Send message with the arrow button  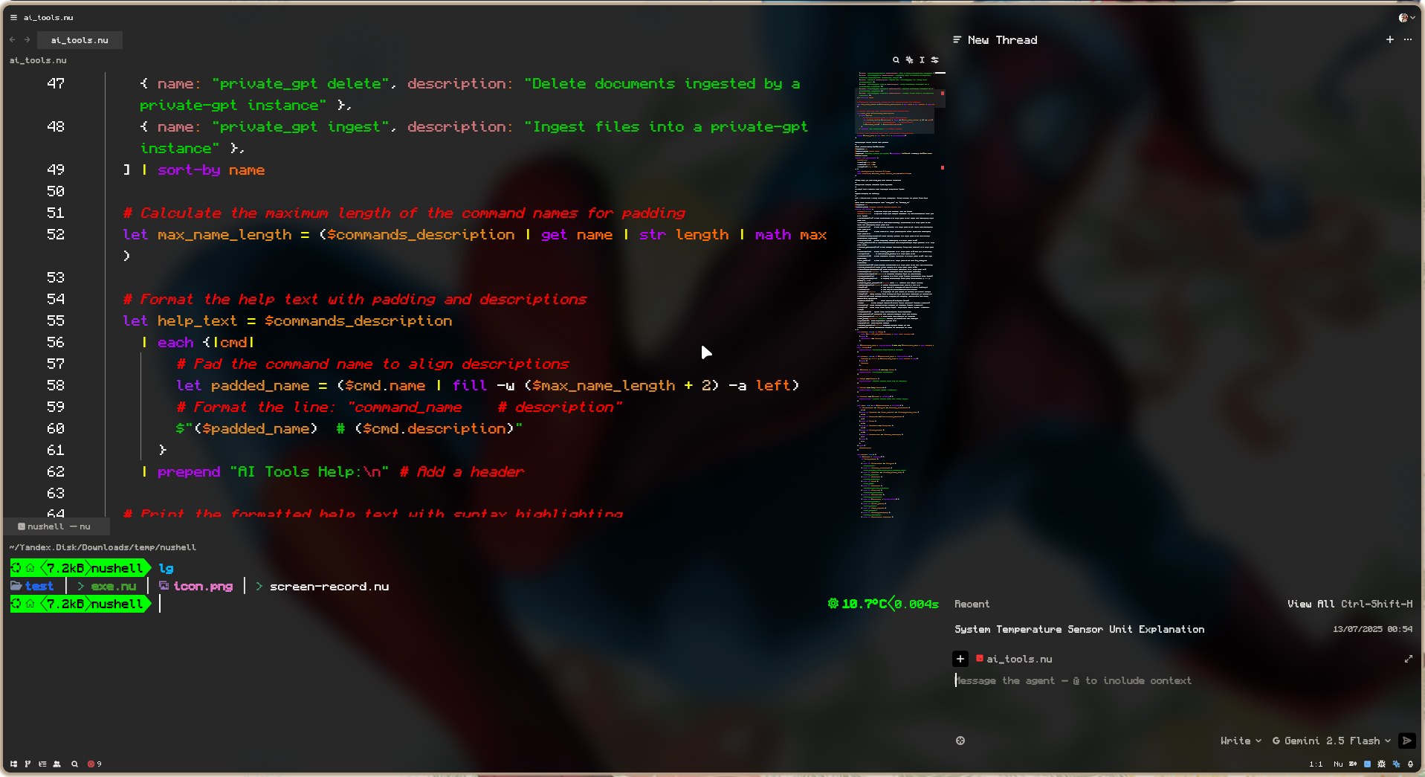(1407, 741)
